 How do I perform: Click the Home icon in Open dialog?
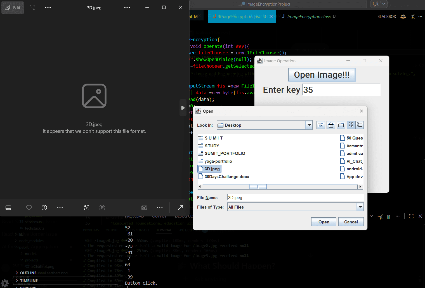pyautogui.click(x=330, y=125)
